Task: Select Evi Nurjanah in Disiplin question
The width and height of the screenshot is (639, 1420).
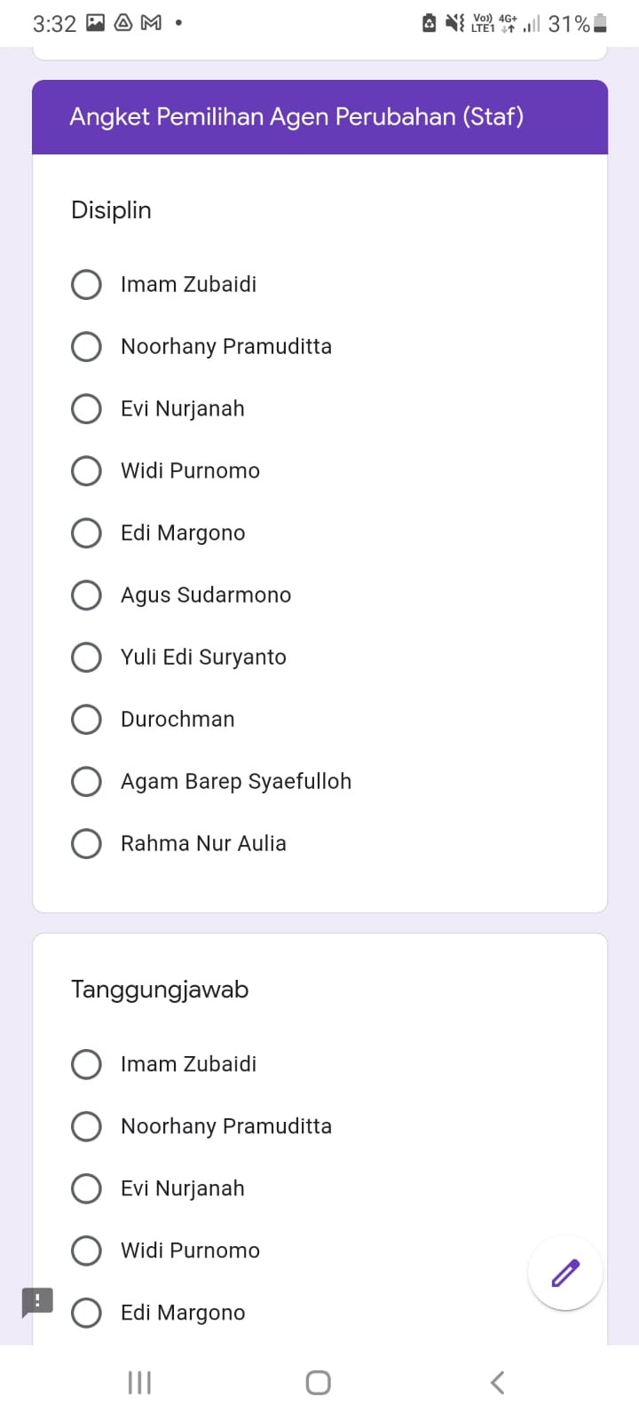Action: (86, 409)
